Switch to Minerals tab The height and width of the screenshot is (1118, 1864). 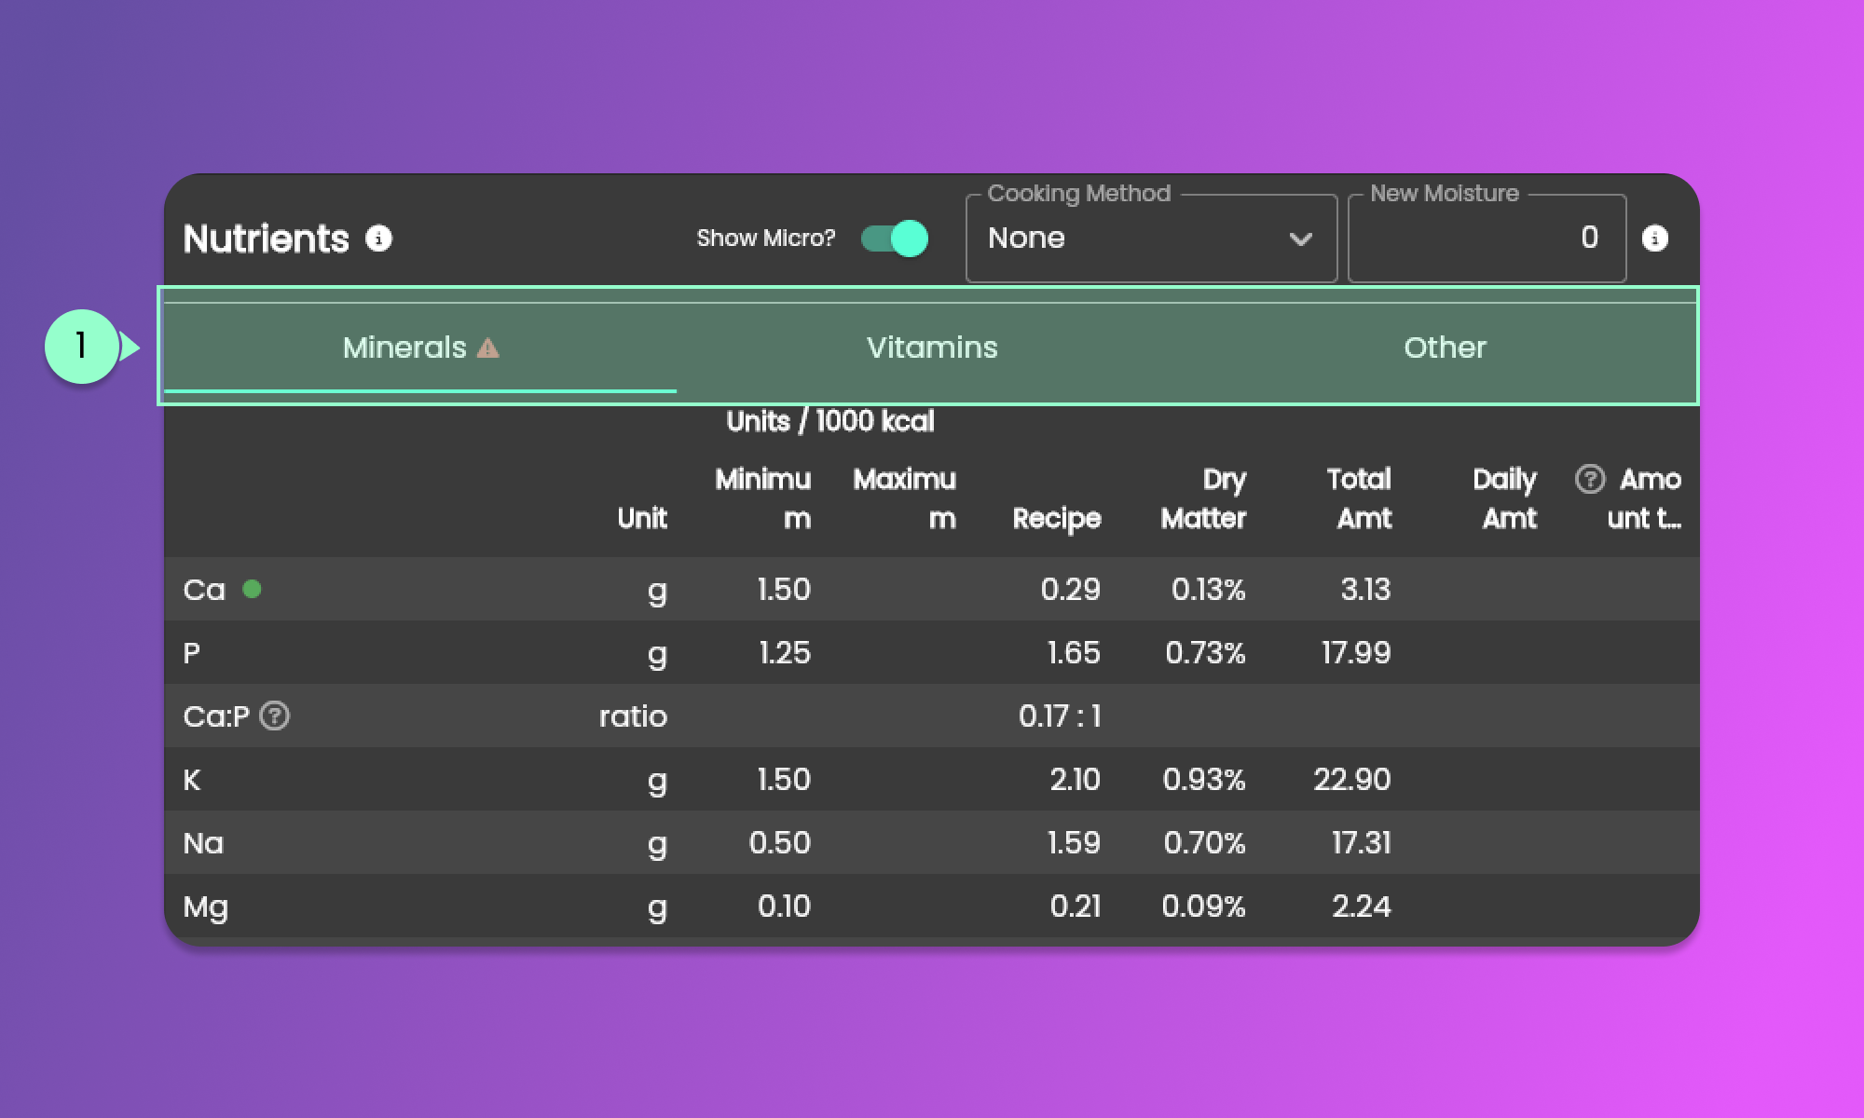click(405, 348)
